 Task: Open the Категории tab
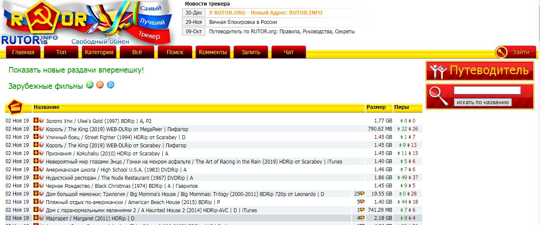(x=99, y=52)
